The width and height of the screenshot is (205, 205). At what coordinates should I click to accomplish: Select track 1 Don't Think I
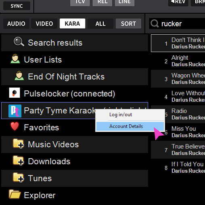pos(178,43)
